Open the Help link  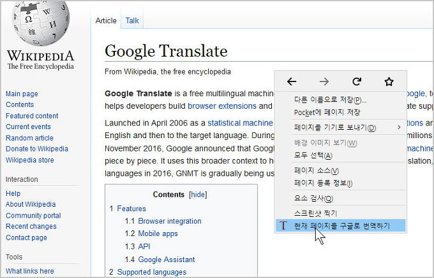tap(13, 193)
